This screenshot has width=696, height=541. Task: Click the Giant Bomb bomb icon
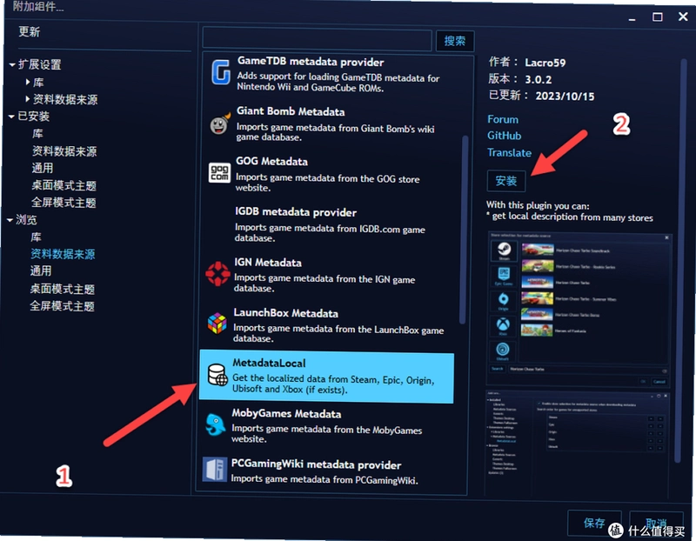point(220,124)
